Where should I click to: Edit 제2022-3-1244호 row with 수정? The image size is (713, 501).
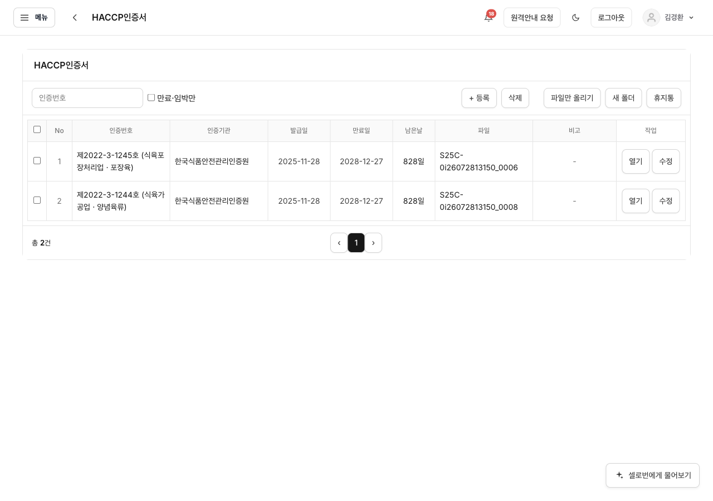[x=666, y=201]
